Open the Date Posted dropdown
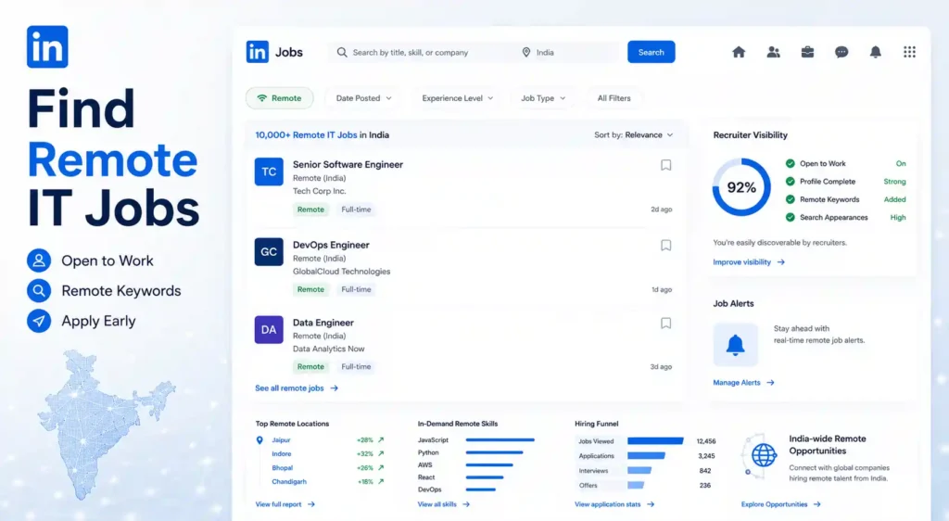 point(363,98)
